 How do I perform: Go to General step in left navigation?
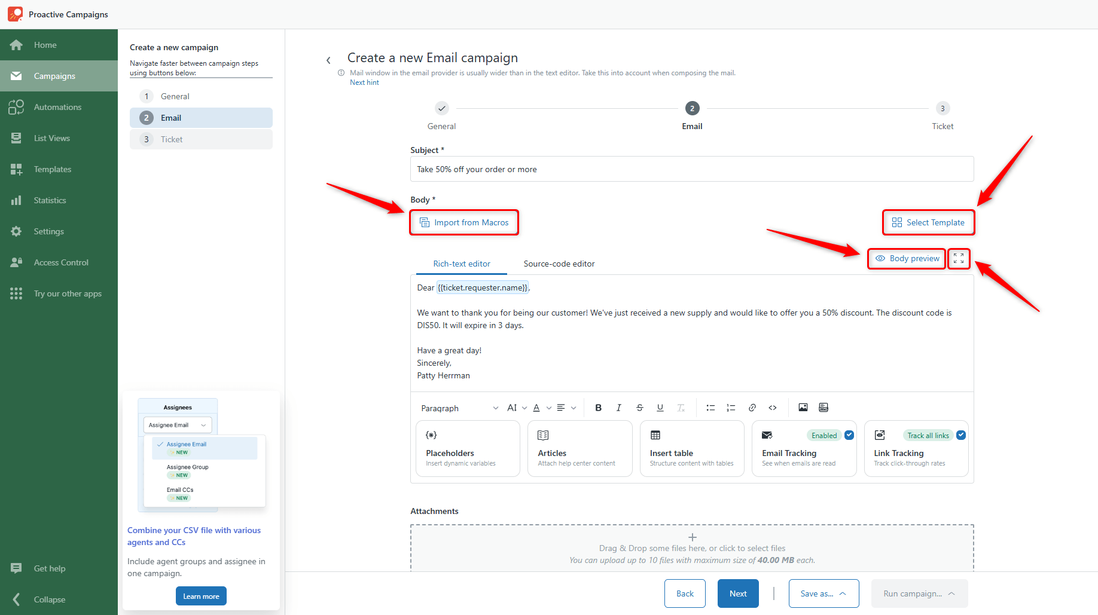click(201, 96)
